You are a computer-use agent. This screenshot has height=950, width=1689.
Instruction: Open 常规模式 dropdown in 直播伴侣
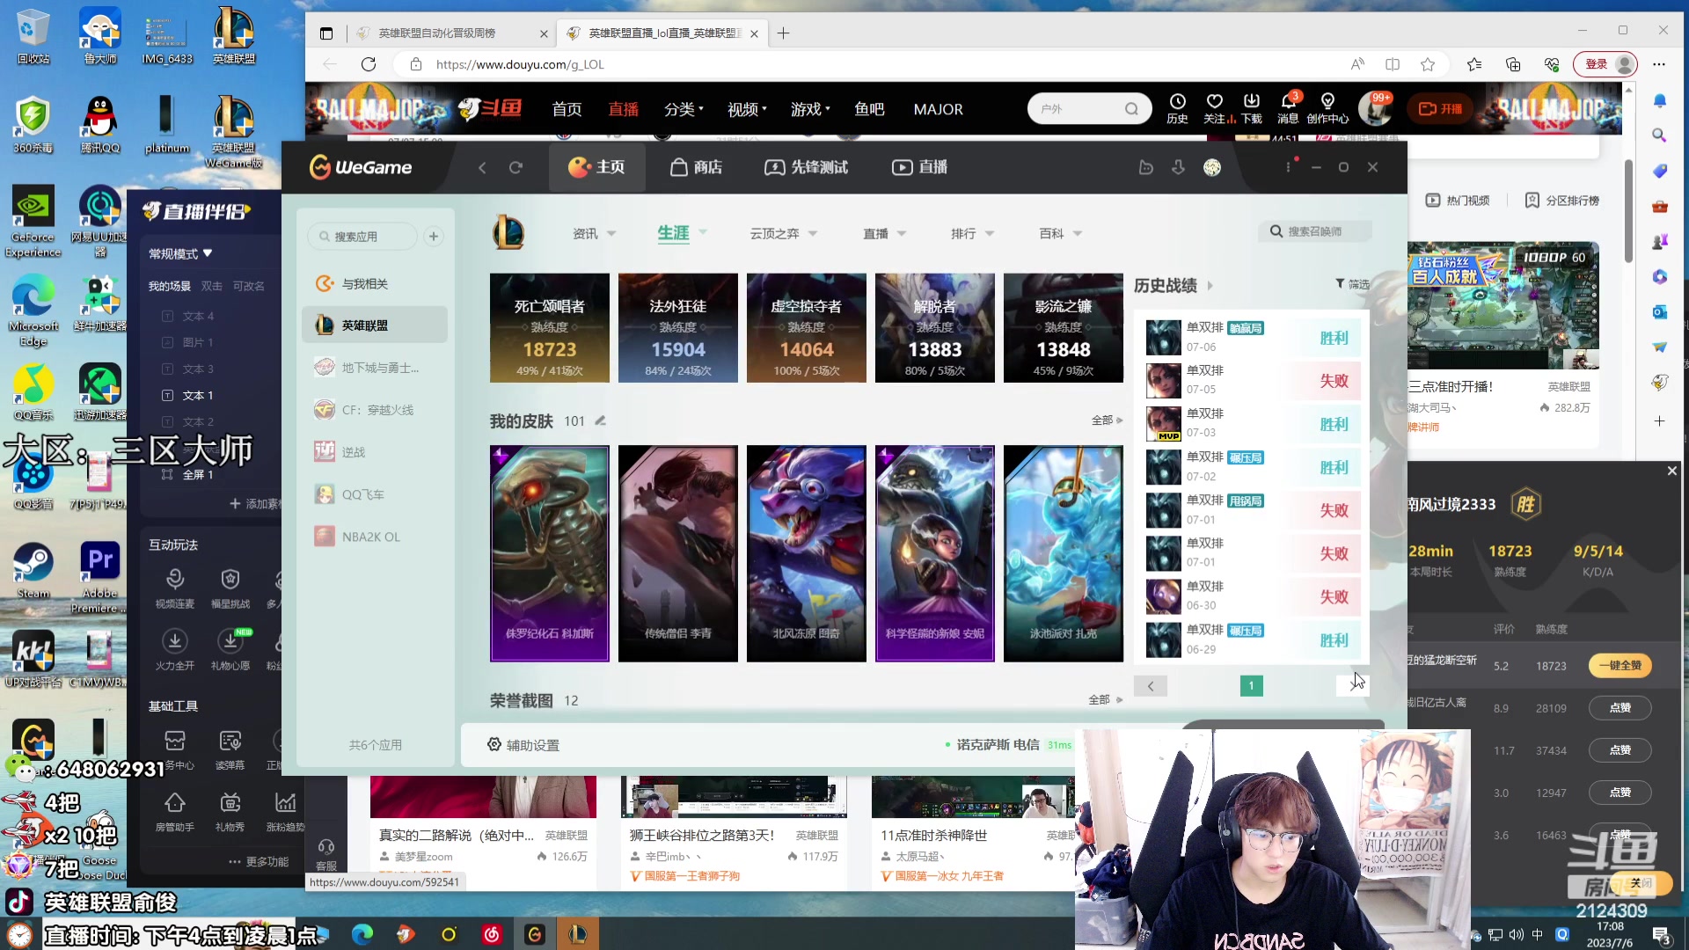pyautogui.click(x=180, y=253)
